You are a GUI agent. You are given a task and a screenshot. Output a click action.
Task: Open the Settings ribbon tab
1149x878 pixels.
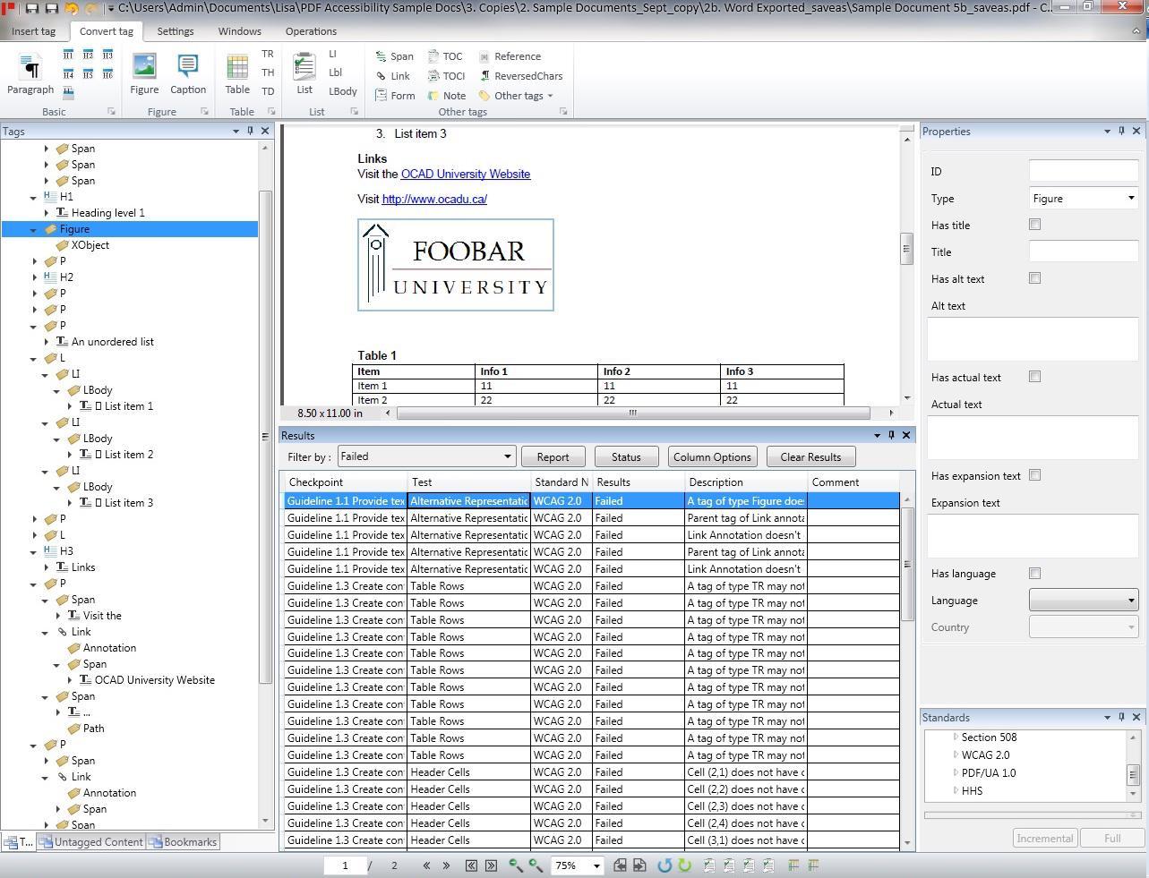click(x=176, y=31)
